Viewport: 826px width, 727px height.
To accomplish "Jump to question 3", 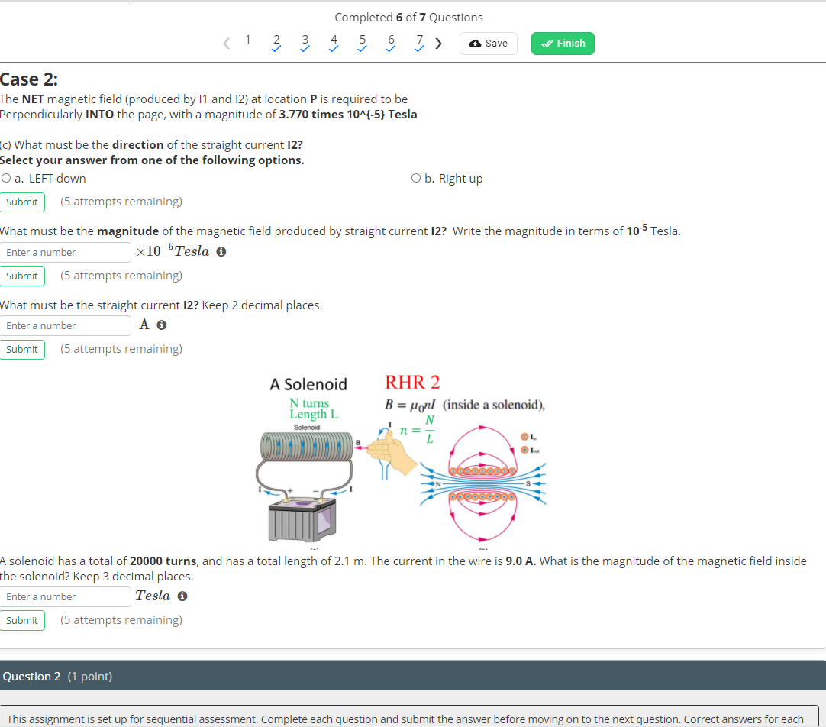I will (x=305, y=42).
